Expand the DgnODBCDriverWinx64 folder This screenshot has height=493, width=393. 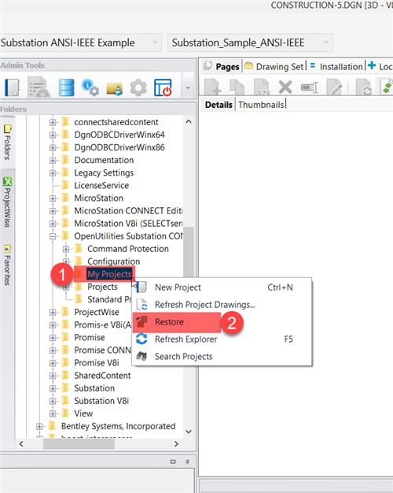click(53, 135)
